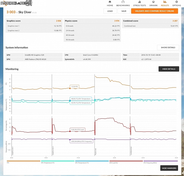This screenshot has height=176, width=184.
Task: Switch to the VRMARK tab label
Action: 153,5
